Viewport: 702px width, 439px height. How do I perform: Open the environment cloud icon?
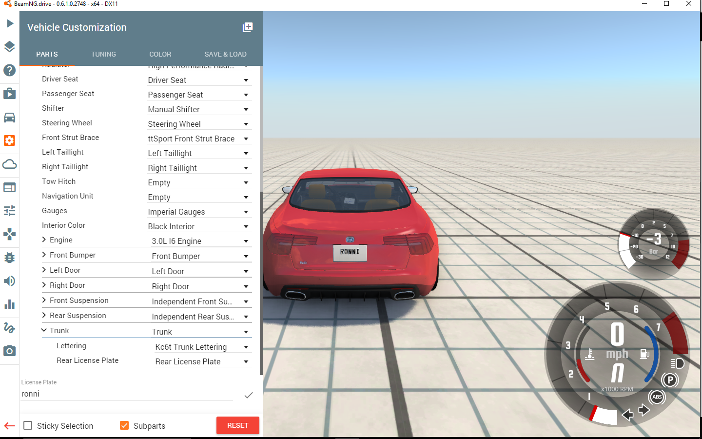10,164
